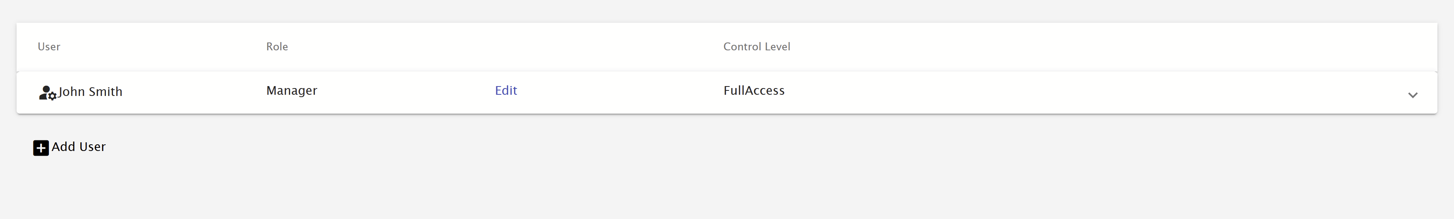Image resolution: width=1454 pixels, height=219 pixels.
Task: Select the admin user icon in John Smith's row
Action: coord(47,93)
